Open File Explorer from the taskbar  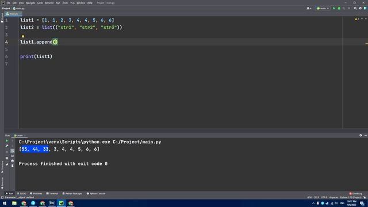coord(14,203)
